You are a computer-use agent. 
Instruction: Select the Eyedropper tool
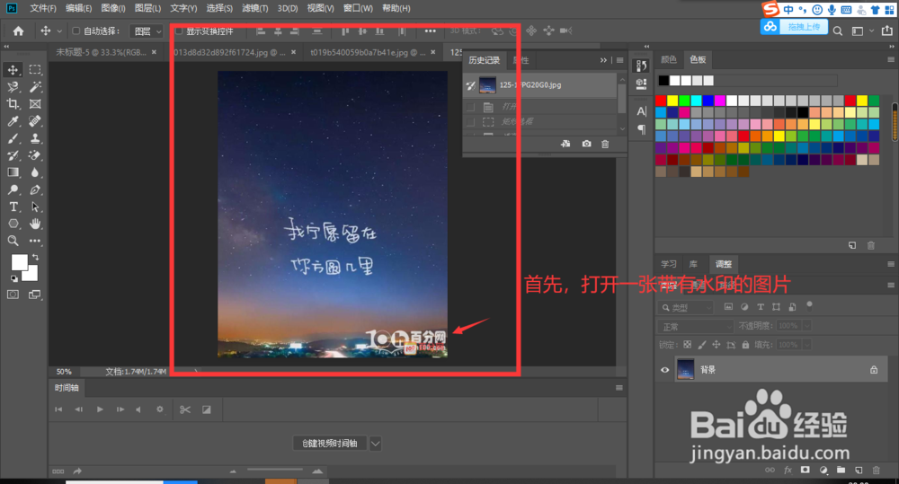click(13, 121)
